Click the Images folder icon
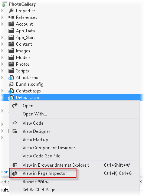 pyautogui.click(x=11, y=50)
